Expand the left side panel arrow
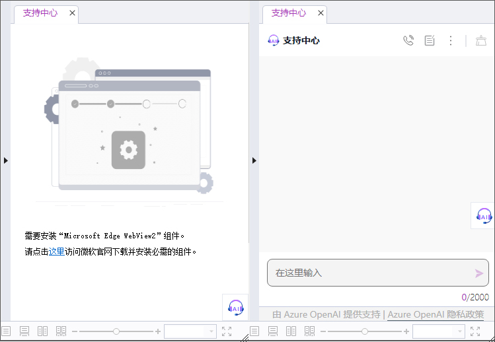This screenshot has width=495, height=342. click(6, 160)
